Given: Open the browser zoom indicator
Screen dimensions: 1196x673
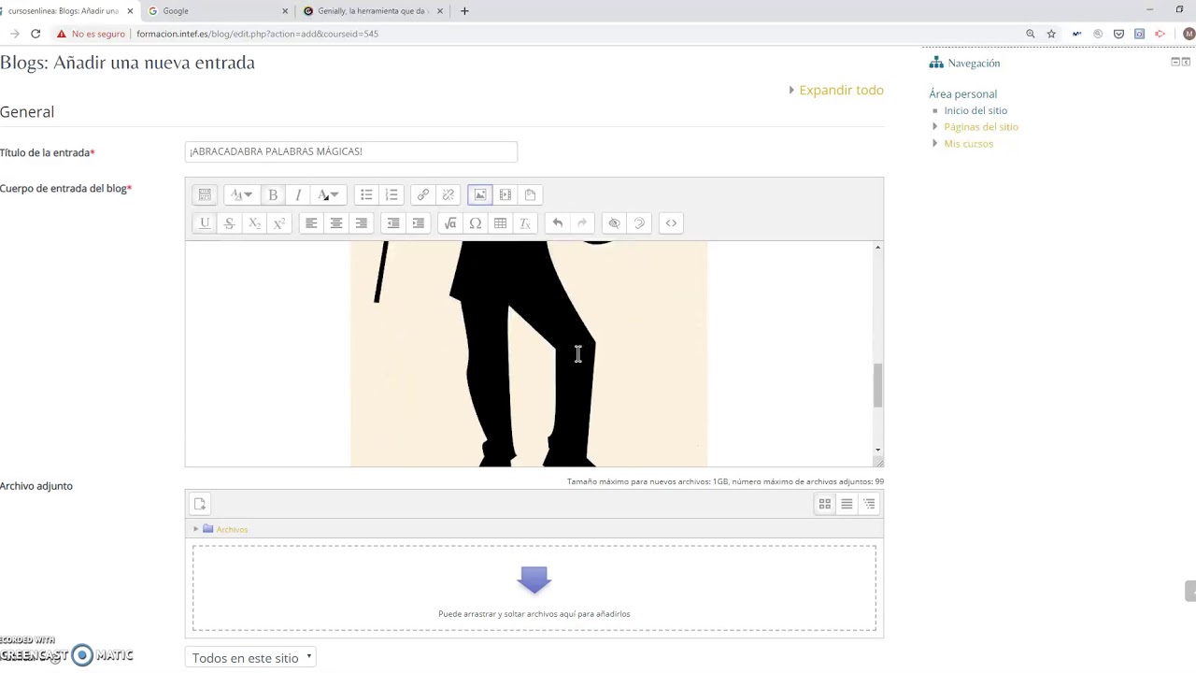Looking at the screenshot, I should tap(1031, 34).
